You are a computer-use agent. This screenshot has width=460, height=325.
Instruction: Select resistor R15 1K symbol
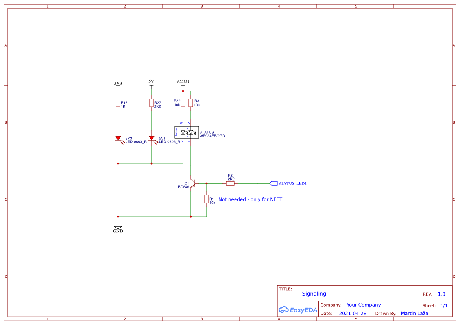pyautogui.click(x=118, y=103)
